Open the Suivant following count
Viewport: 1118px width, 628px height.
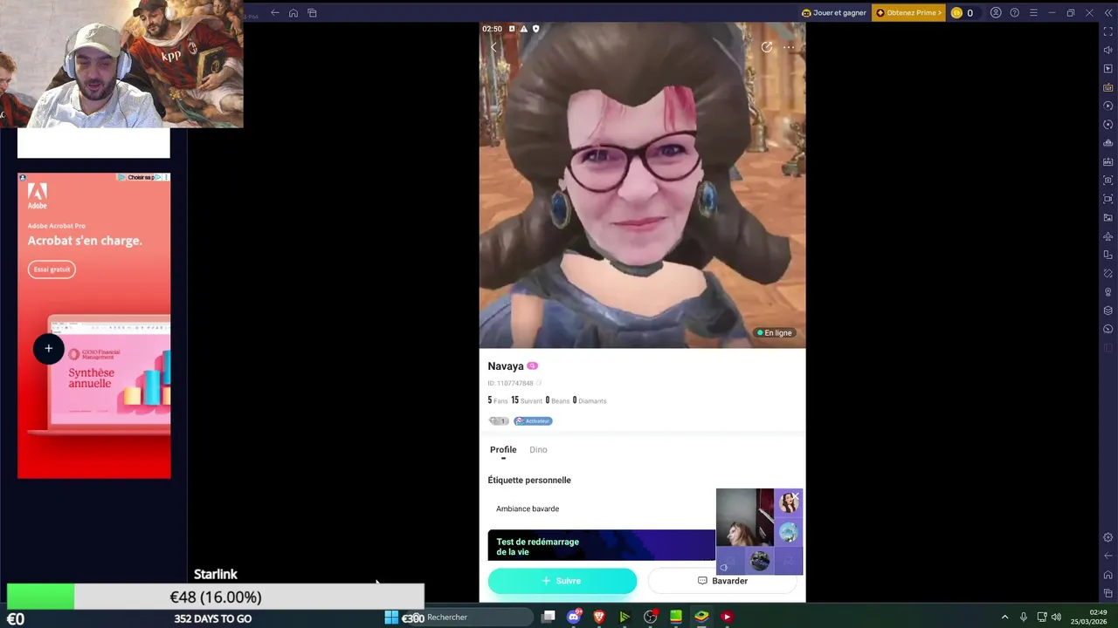(527, 400)
